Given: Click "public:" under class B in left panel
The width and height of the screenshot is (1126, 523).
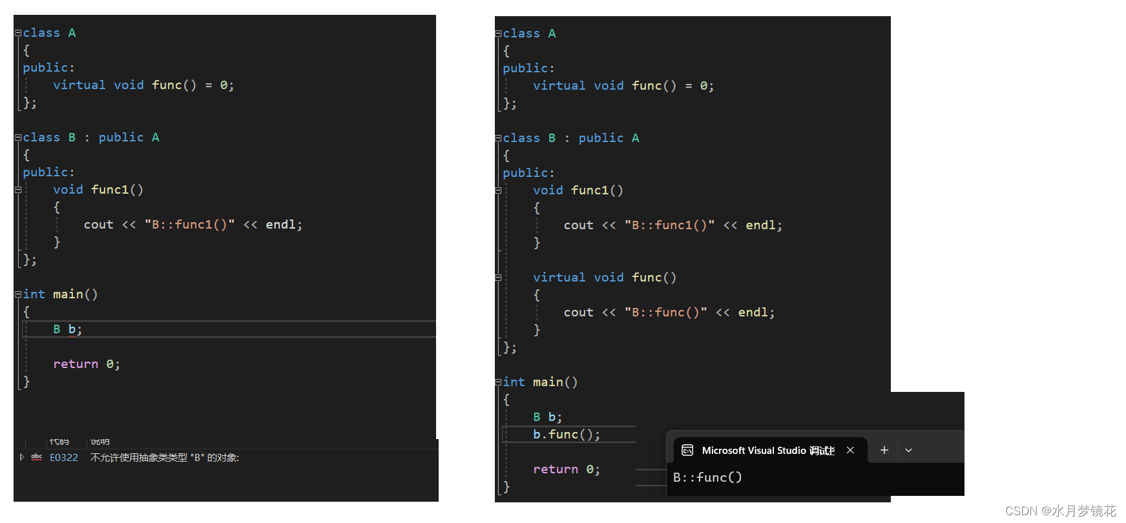Looking at the screenshot, I should coord(49,172).
